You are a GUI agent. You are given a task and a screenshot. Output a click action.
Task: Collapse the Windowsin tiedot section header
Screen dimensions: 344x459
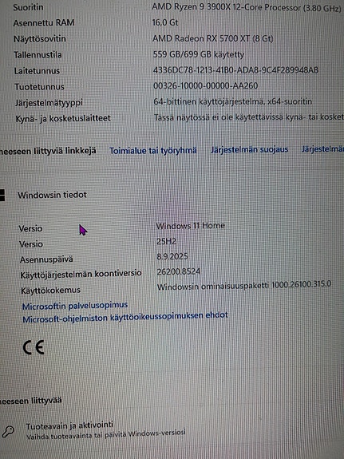tap(52, 195)
